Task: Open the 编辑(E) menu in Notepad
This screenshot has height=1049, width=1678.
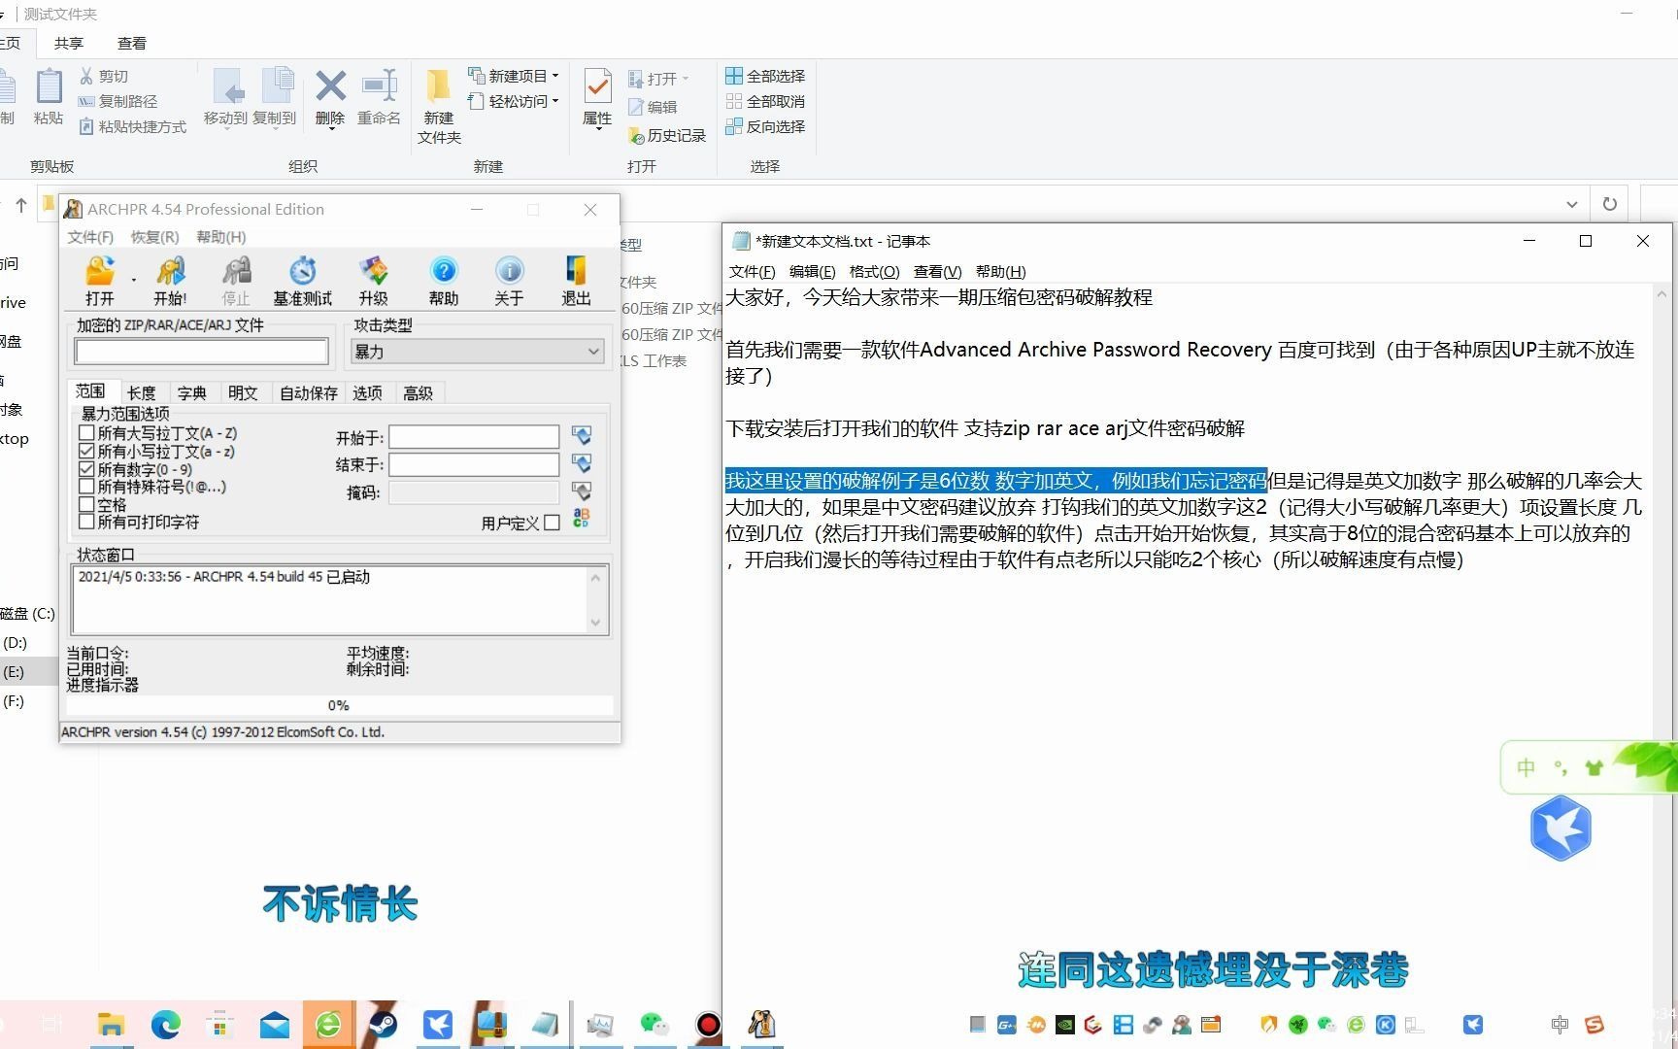Action: [812, 272]
